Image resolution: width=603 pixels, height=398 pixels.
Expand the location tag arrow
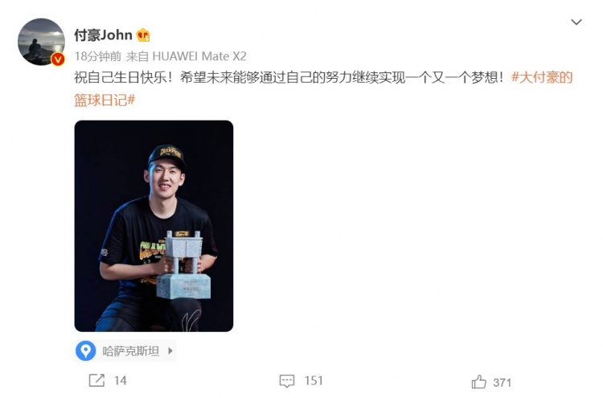click(x=170, y=351)
